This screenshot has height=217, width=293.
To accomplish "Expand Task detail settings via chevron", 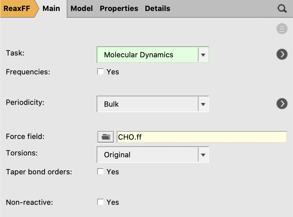I will click(281, 54).
